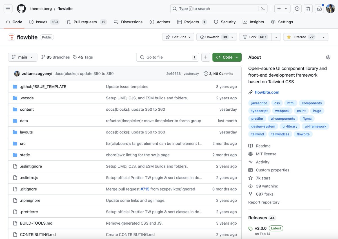Click the Report repository link
338x239 pixels.
tap(264, 202)
